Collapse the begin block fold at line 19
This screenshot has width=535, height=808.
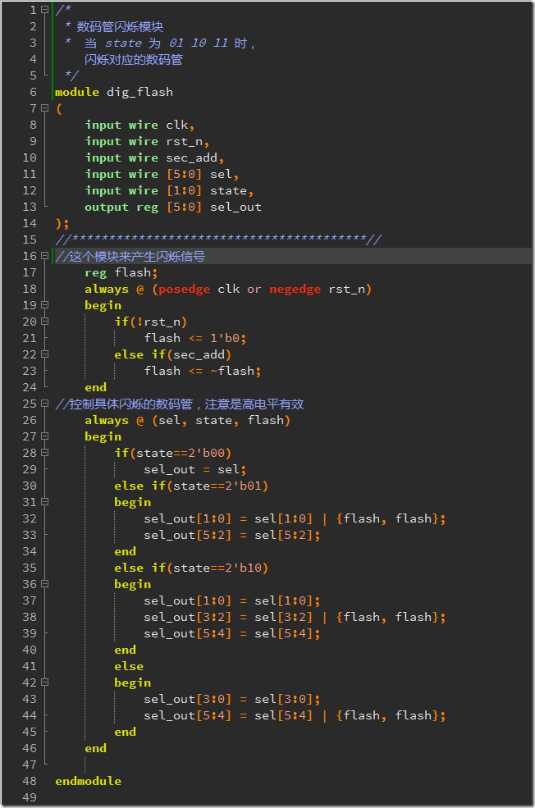click(x=45, y=305)
